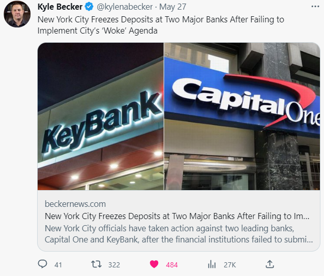Click the 41 replies count
The height and width of the screenshot is (276, 324).
58,265
